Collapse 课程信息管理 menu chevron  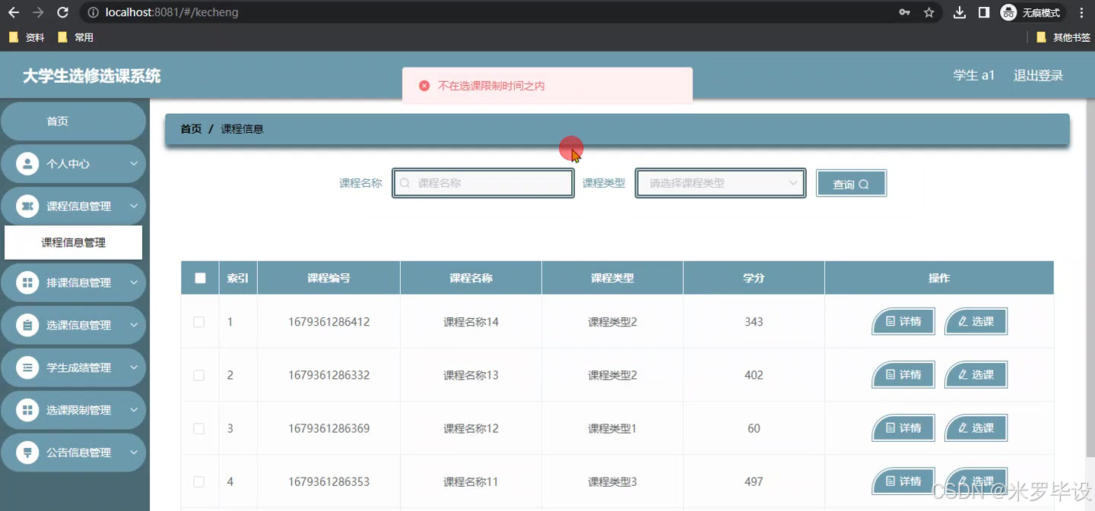134,206
